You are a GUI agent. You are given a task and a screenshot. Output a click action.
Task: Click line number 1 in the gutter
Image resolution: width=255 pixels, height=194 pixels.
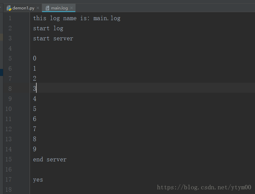[10, 18]
